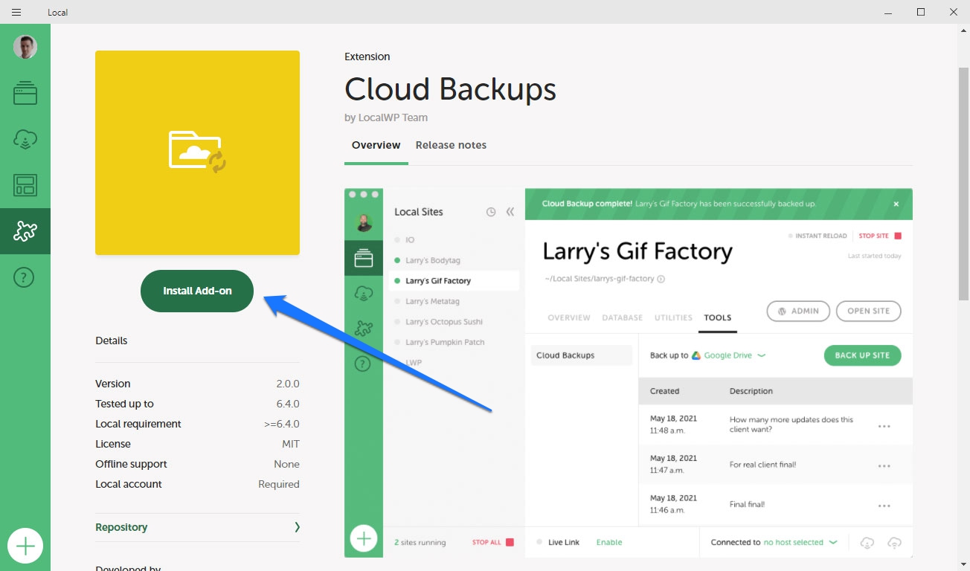
Task: Open Connect cloud sidebar icon
Action: [x=25, y=139]
